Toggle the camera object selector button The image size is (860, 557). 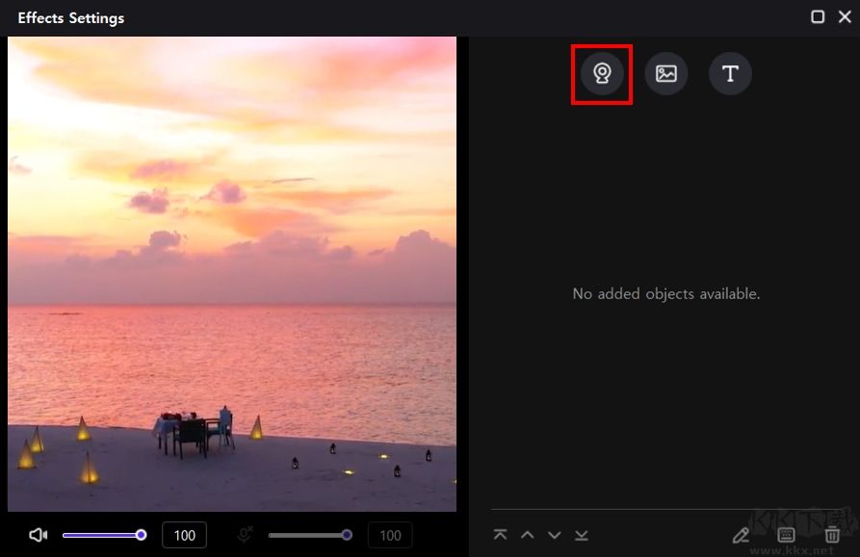click(601, 73)
